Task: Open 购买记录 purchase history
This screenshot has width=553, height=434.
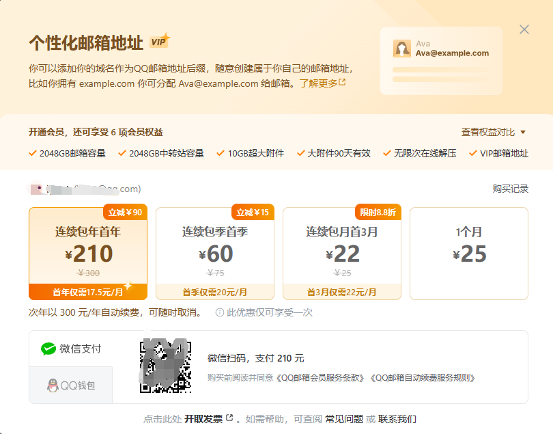Action: [510, 189]
